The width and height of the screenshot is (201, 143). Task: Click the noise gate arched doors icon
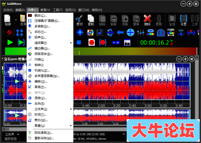[x=161, y=32]
